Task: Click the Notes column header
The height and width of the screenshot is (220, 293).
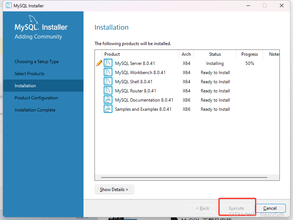Action: click(271, 54)
